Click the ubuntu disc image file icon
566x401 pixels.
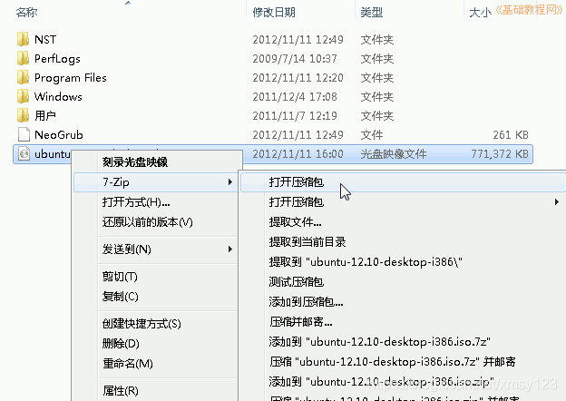point(24,153)
